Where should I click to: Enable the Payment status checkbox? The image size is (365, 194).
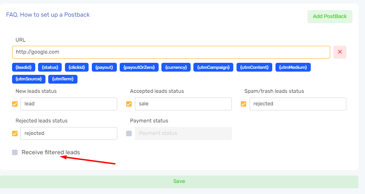[x=129, y=133]
